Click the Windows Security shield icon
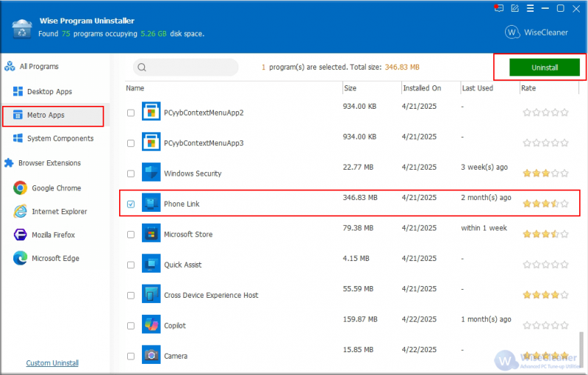 [151, 172]
